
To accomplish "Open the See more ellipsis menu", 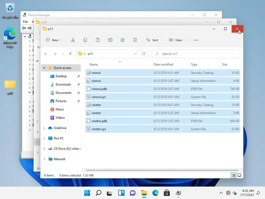I will coord(196,40).
